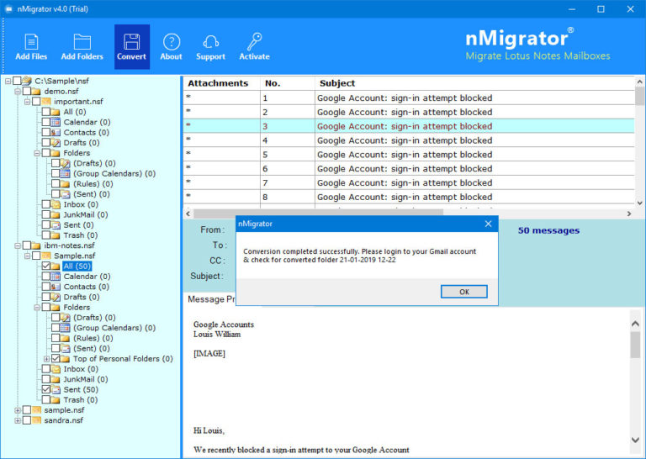Select the sandra.nsf mailbox icon
This screenshot has height=459, width=646.
point(37,420)
